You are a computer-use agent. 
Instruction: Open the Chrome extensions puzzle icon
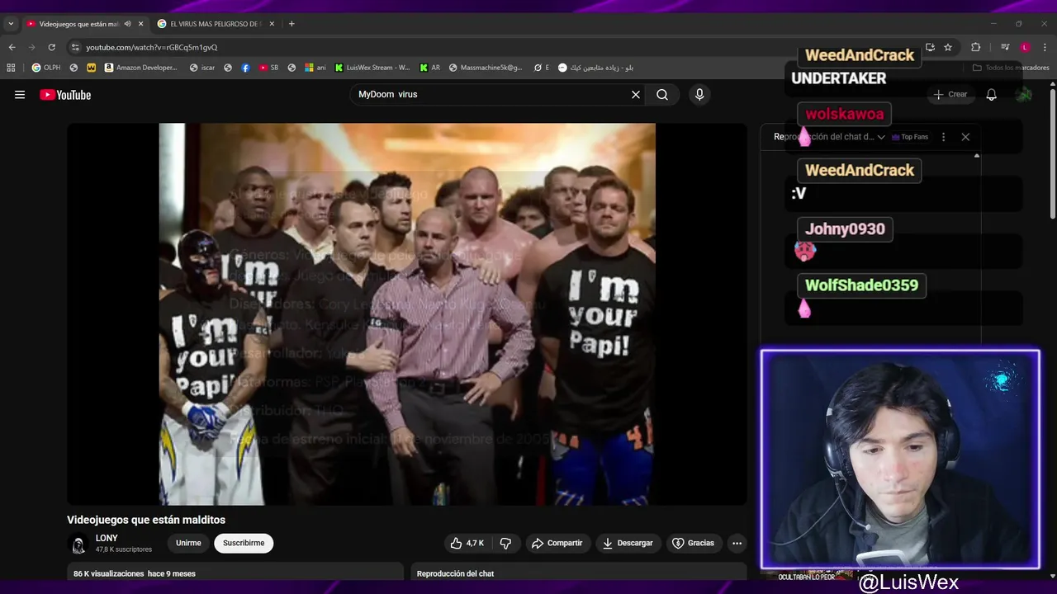pyautogui.click(x=975, y=47)
